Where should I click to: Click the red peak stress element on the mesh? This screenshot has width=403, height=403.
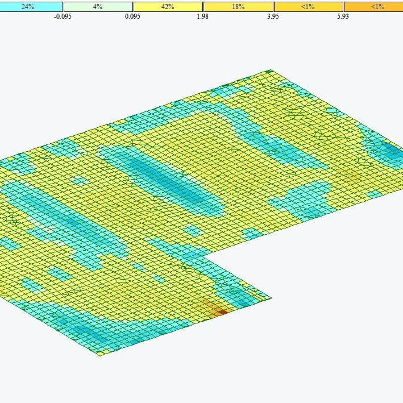point(223,312)
